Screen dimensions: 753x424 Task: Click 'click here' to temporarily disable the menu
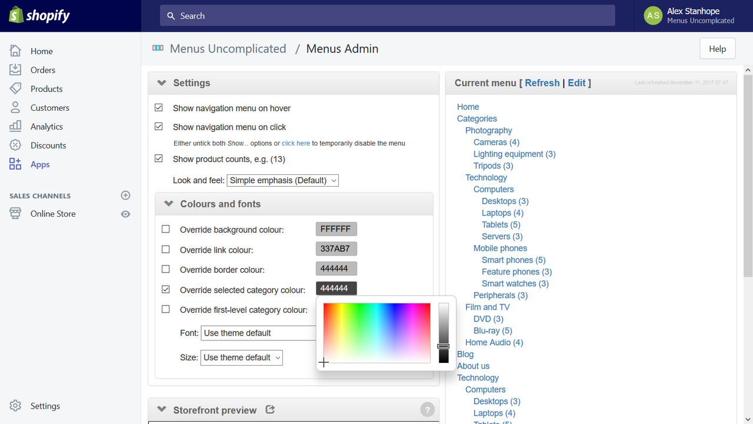tap(296, 143)
